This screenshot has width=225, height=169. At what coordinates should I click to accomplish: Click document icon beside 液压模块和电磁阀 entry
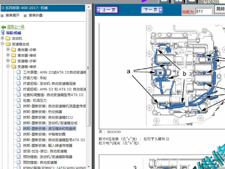click(19, 128)
